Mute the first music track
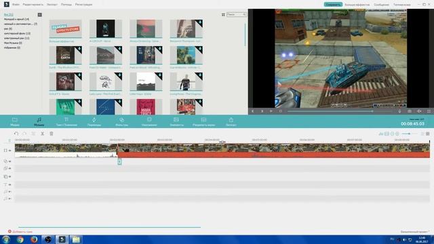Image resolution: width=434 pixels, height=244 pixels. click(10, 191)
